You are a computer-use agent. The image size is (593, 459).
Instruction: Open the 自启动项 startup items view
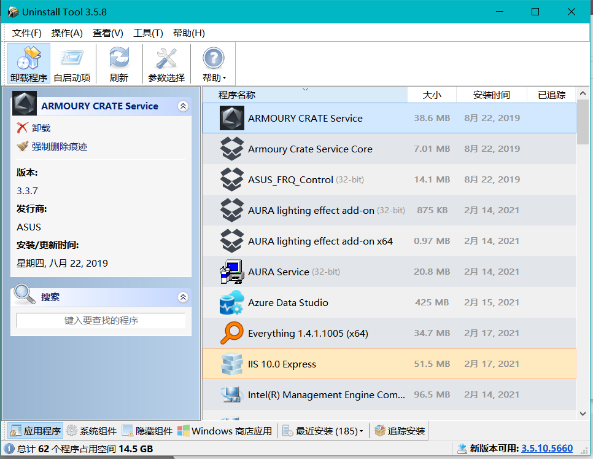coord(72,63)
